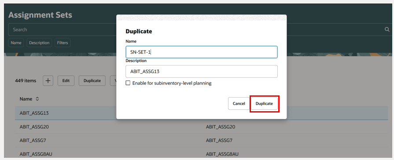
Task: Click the Edit toolbar button
Action: coord(66,81)
